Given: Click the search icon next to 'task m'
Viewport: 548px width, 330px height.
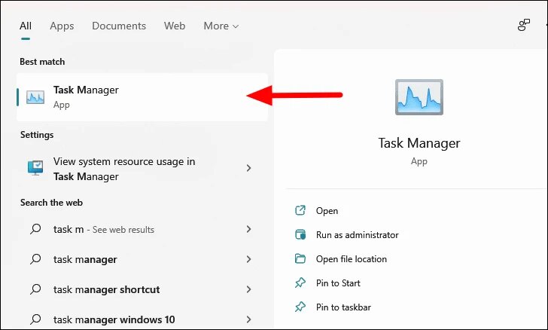Looking at the screenshot, I should coord(35,229).
